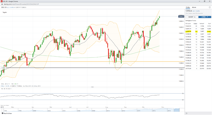Select the KO-Level 11952.01 row

(198, 42)
